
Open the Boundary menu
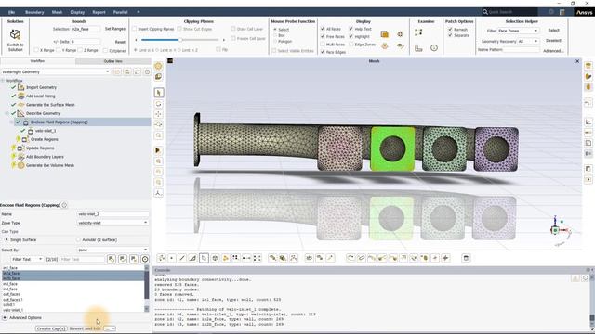[x=34, y=12]
